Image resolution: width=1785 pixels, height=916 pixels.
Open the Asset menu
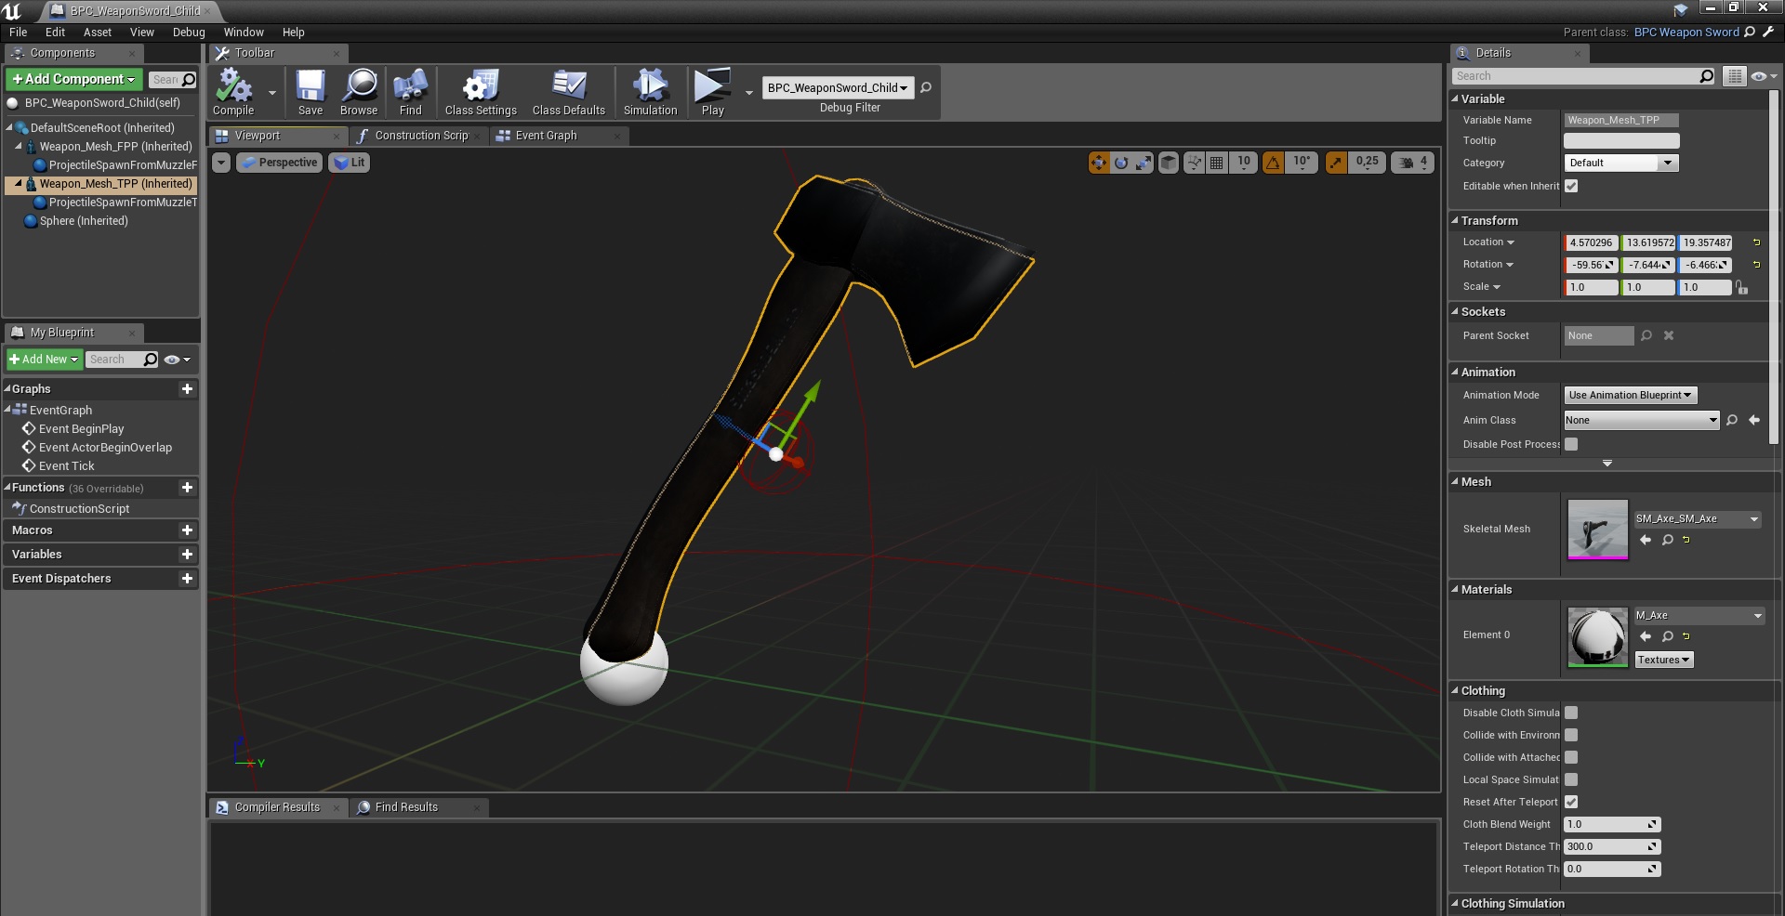(97, 33)
